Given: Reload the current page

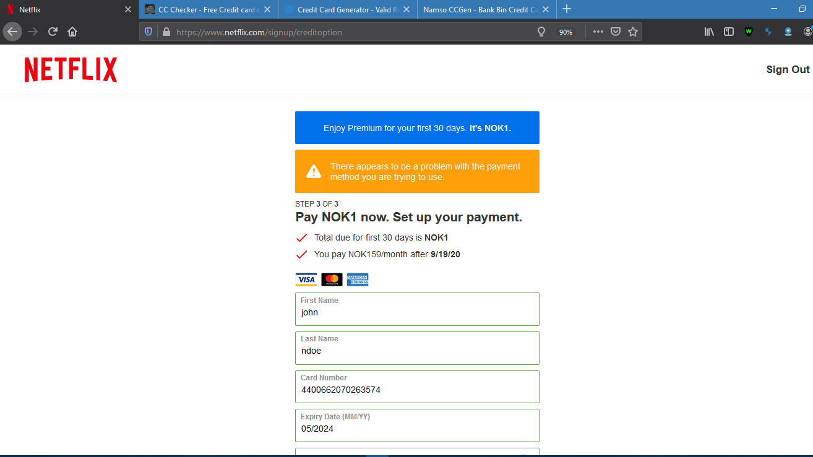Looking at the screenshot, I should (x=53, y=32).
